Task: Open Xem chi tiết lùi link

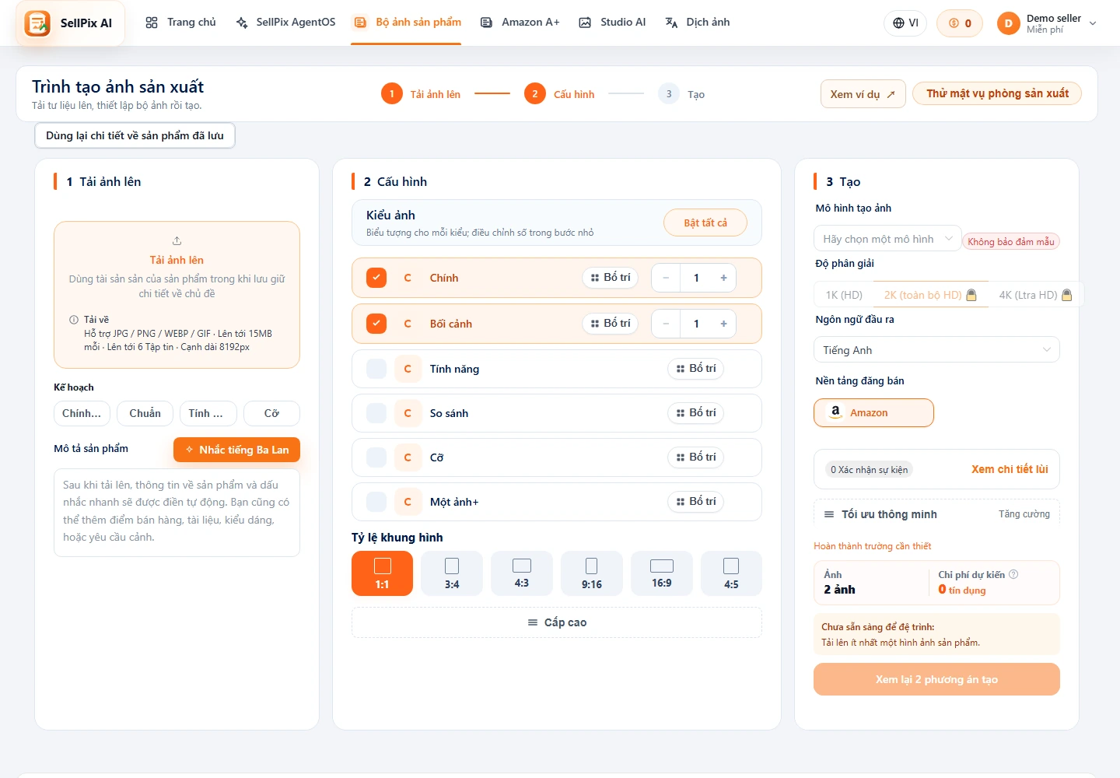Action: point(1010,469)
